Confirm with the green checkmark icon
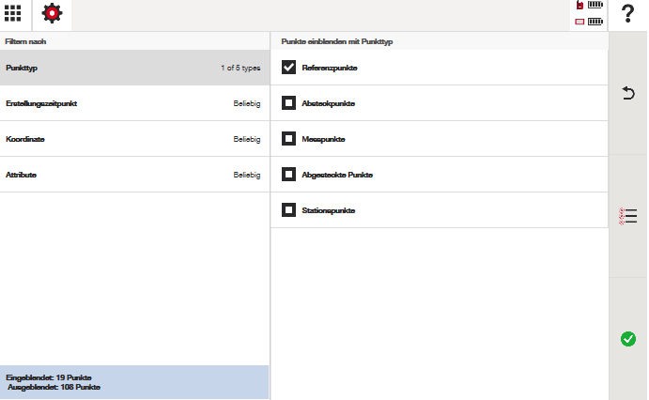The height and width of the screenshot is (400, 649). tap(627, 339)
